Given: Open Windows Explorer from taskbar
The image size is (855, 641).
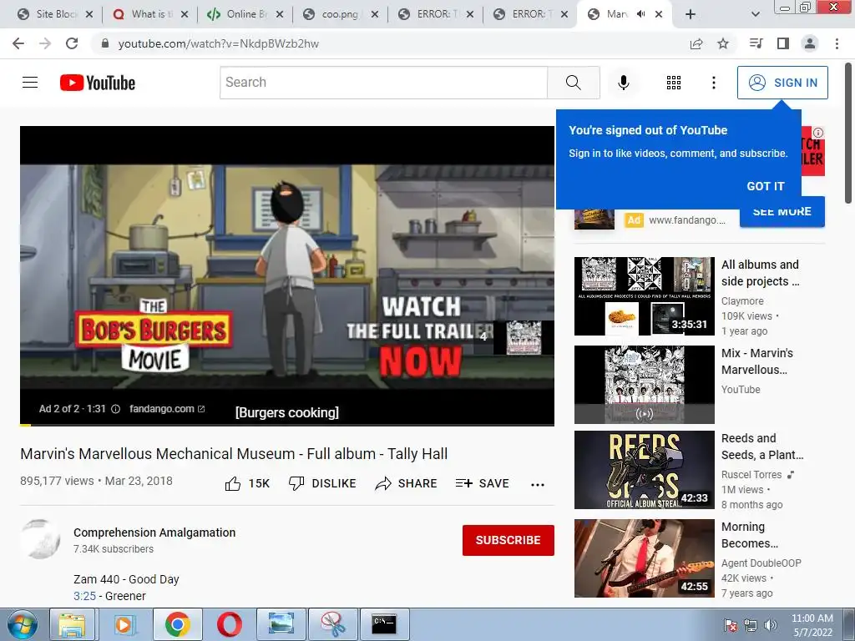Looking at the screenshot, I should [72, 624].
